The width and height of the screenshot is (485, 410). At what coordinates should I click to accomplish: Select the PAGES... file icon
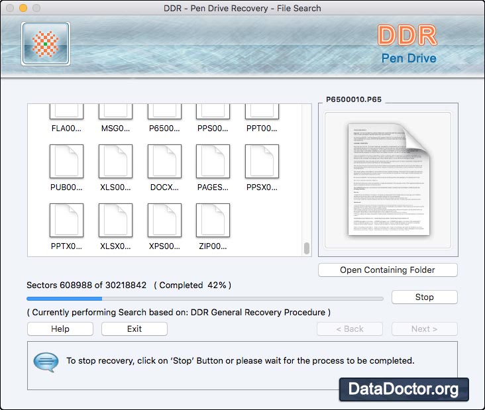[x=213, y=161]
